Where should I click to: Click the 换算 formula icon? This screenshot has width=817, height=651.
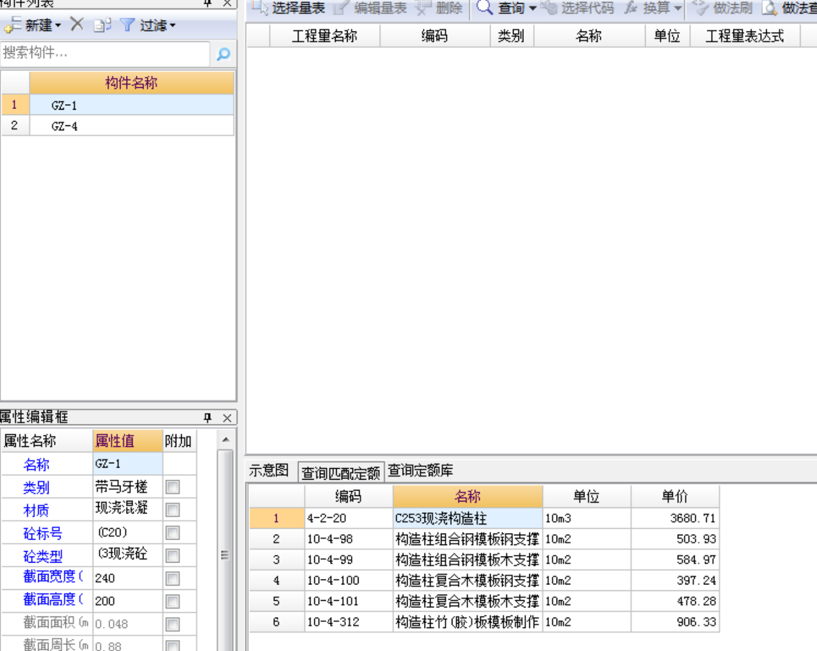click(x=631, y=8)
